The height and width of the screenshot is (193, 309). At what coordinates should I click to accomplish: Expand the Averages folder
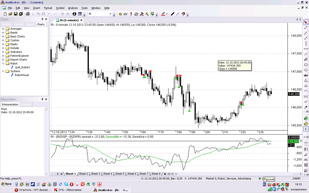click(x=3, y=29)
